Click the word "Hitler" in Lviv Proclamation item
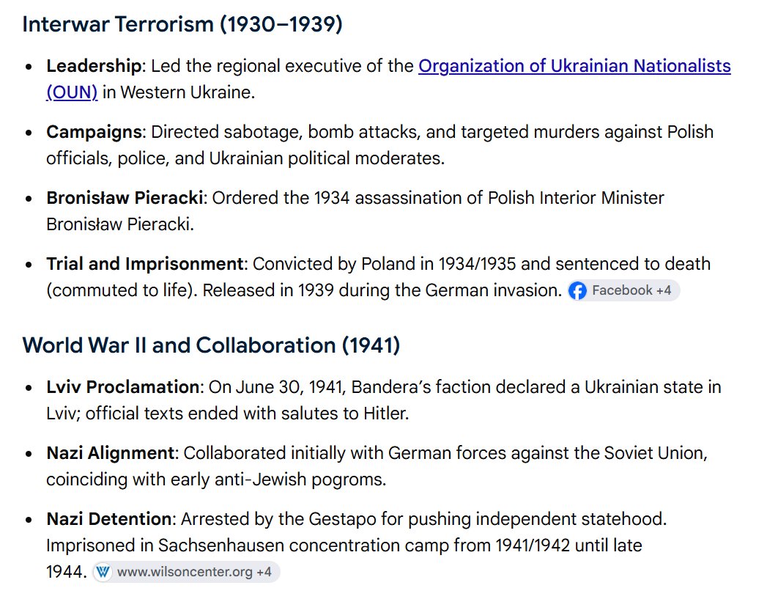This screenshot has width=767, height=599. pyautogui.click(x=385, y=414)
